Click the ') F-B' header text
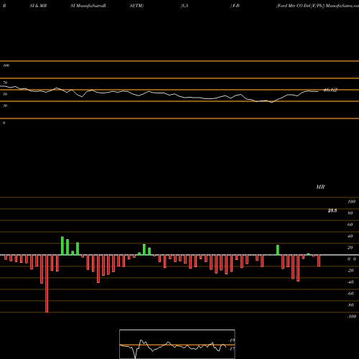The width and height of the screenshot is (359, 359). pos(235,6)
